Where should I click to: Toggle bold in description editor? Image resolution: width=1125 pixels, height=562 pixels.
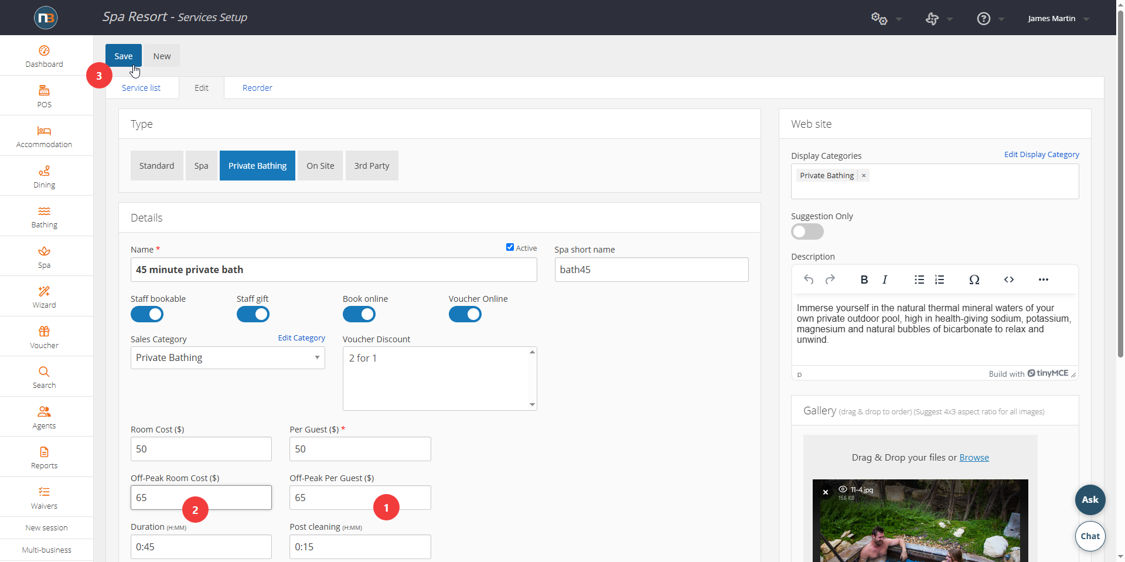tap(864, 280)
